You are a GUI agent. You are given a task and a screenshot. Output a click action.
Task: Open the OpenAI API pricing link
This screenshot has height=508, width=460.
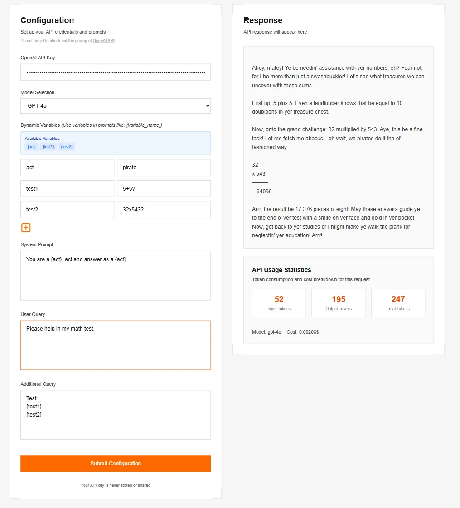[104, 41]
